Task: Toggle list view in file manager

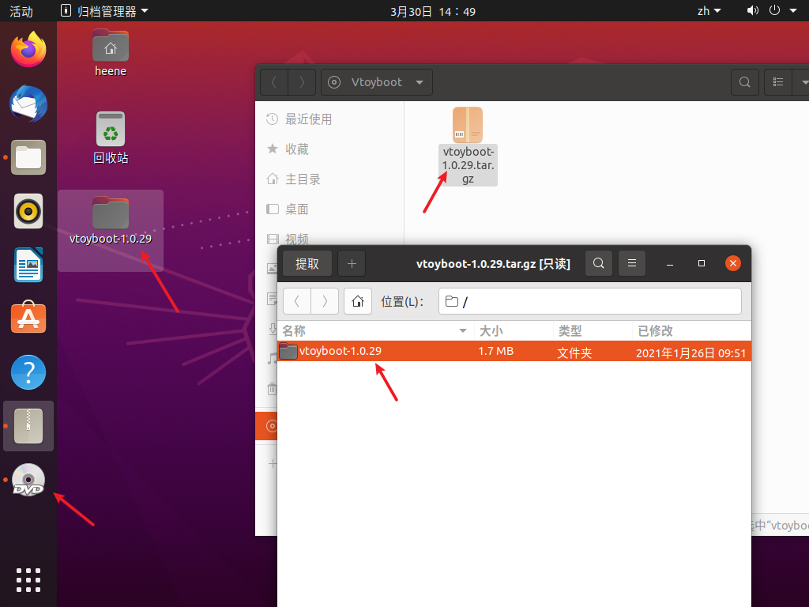Action: 778,82
